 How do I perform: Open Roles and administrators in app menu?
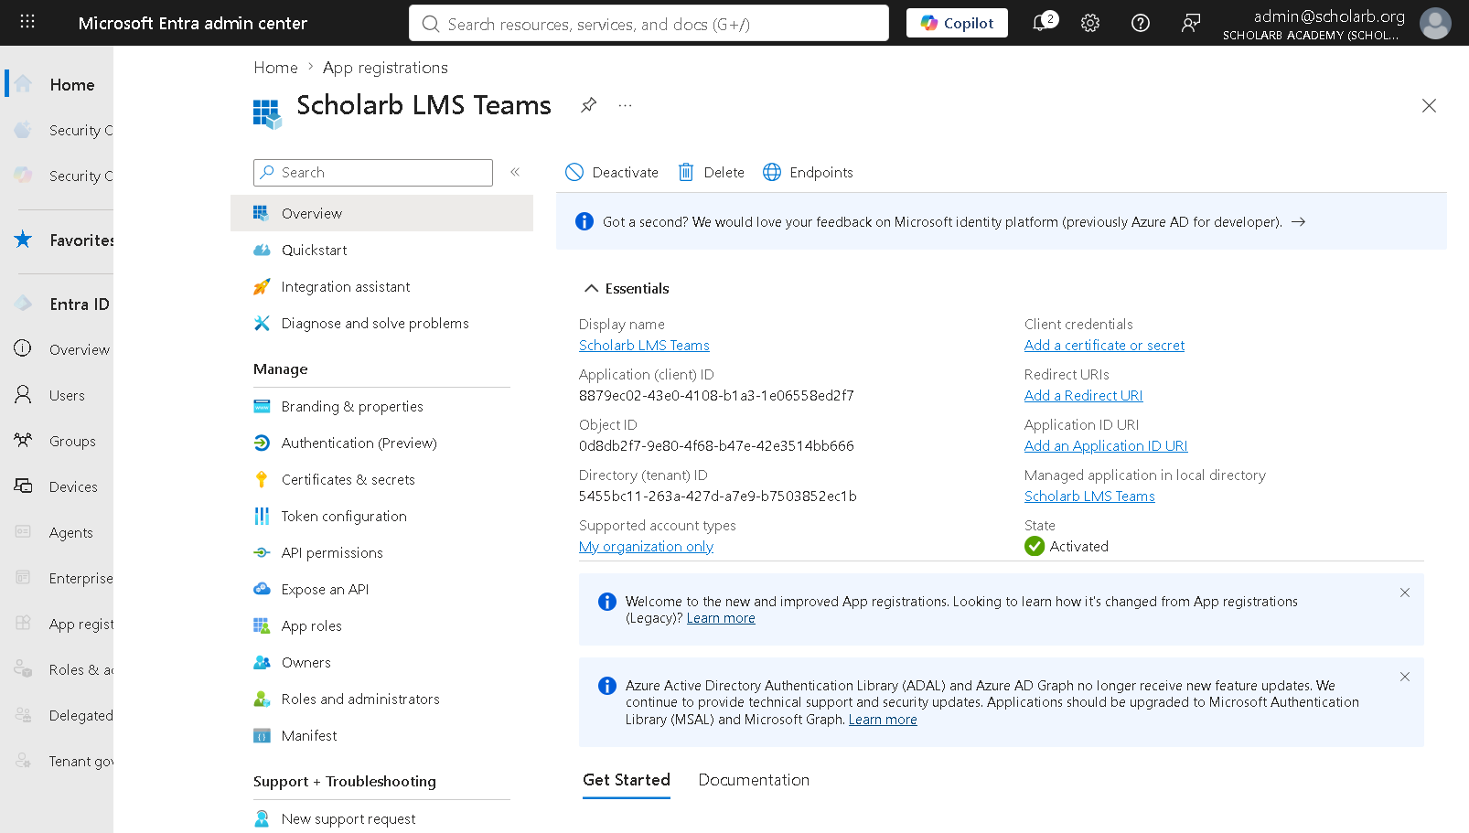[382, 699]
